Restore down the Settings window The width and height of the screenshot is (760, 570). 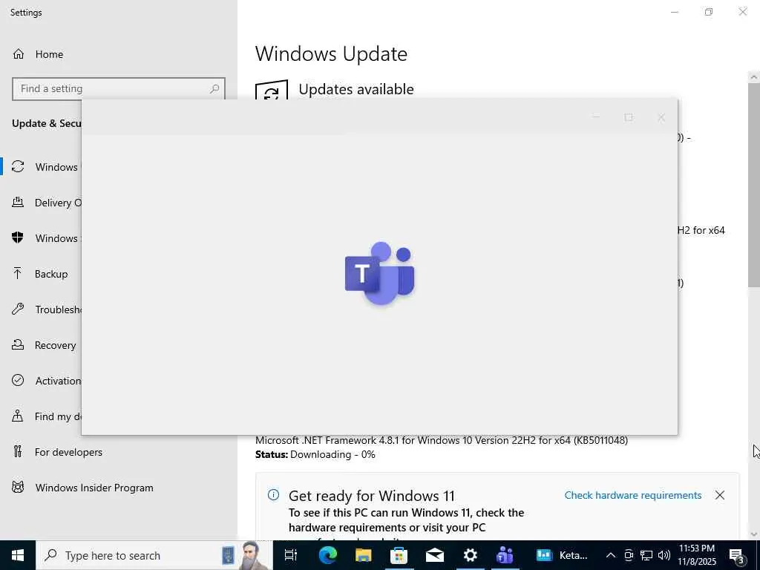click(709, 12)
